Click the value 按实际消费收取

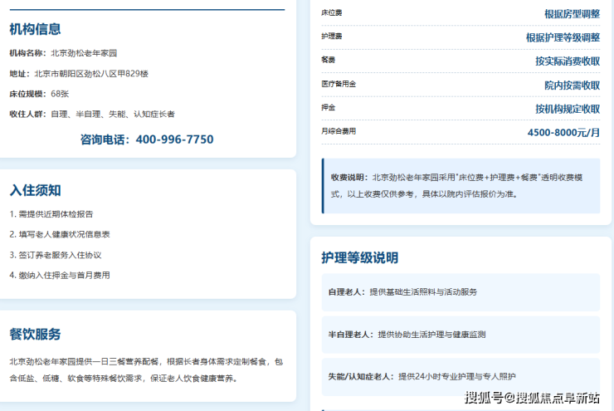(x=568, y=61)
